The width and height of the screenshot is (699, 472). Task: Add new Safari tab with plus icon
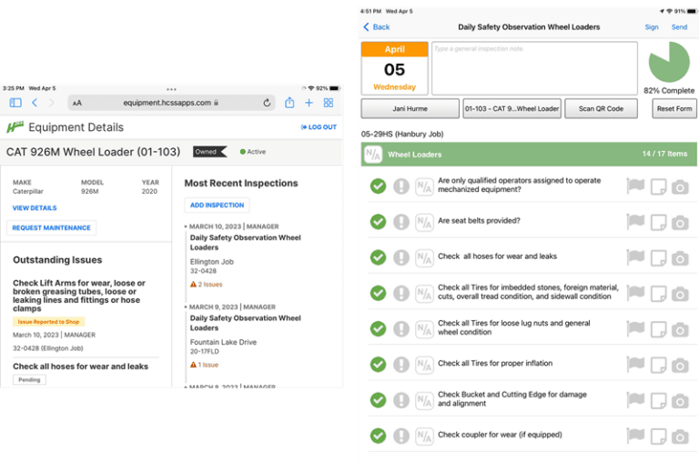pyautogui.click(x=309, y=103)
